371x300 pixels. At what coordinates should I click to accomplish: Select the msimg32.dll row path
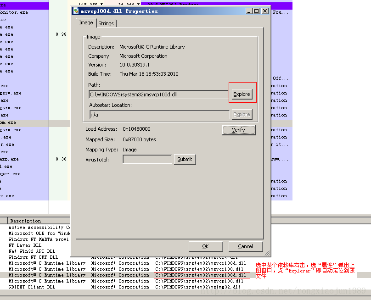[x=198, y=287]
